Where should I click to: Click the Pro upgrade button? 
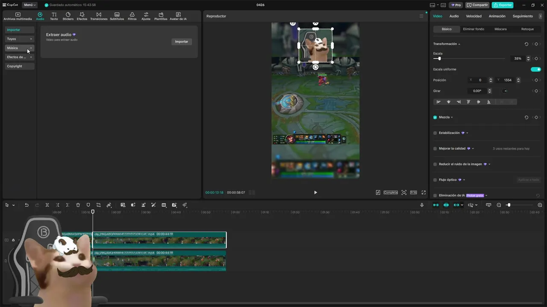(x=456, y=5)
